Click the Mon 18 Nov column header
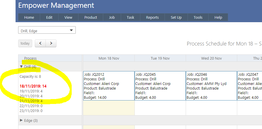Screen dimensions: 262x129 [x=109, y=58]
